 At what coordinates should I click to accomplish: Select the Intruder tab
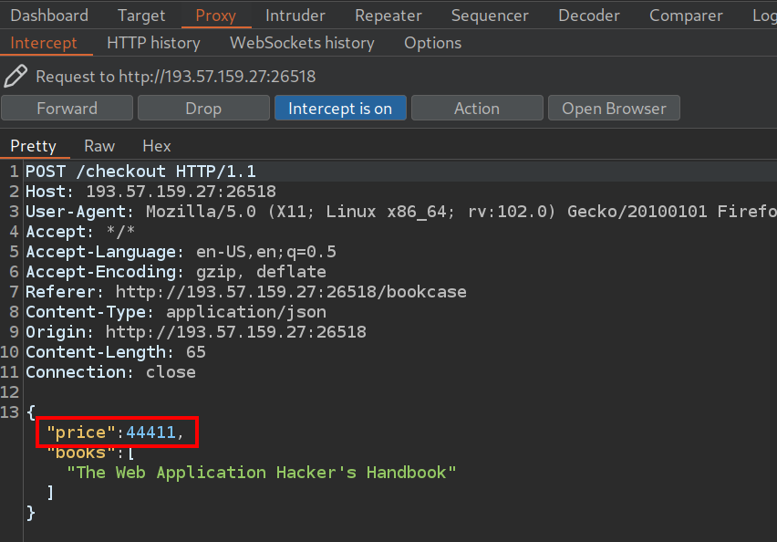click(295, 16)
